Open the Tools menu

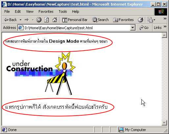[63, 11]
